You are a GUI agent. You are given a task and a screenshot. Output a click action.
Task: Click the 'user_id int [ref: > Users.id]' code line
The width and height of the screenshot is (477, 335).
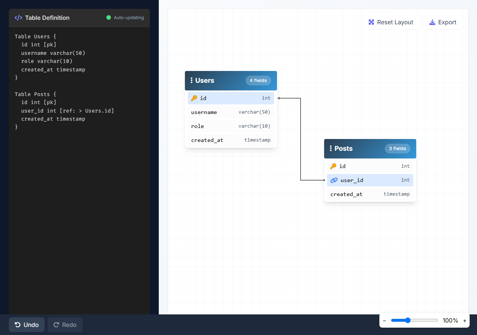(x=67, y=111)
